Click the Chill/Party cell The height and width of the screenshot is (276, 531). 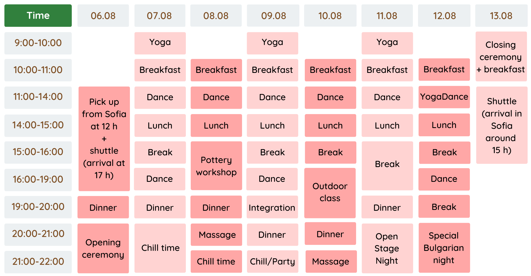(x=273, y=262)
